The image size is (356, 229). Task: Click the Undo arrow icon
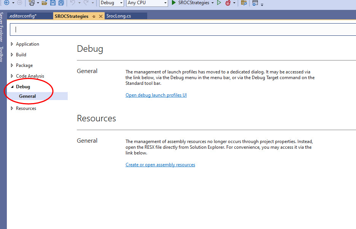click(73, 3)
